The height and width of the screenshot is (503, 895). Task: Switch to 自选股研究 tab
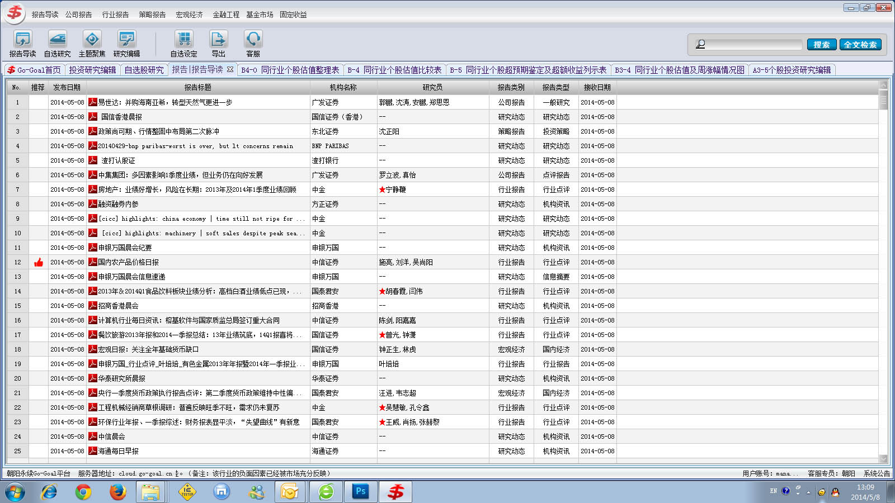(144, 70)
